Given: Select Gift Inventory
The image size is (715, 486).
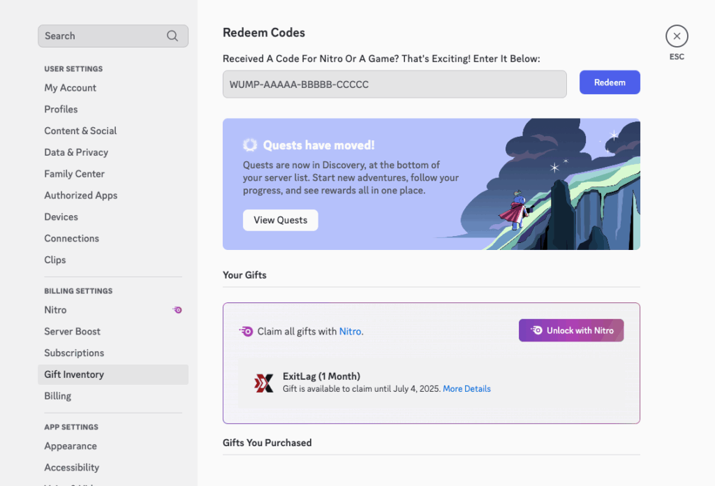Looking at the screenshot, I should coord(113,374).
